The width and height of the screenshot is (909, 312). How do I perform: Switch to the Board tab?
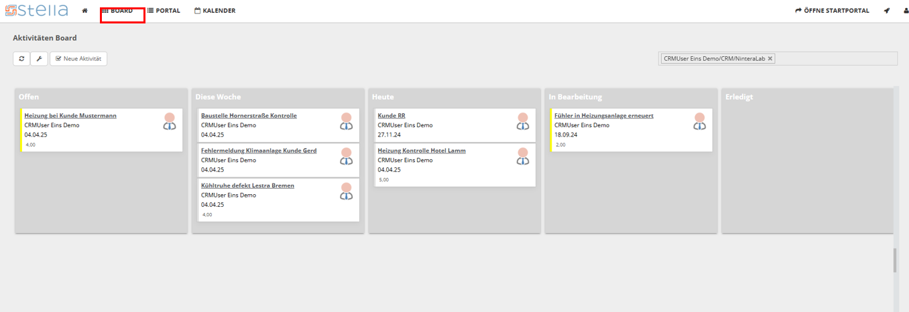(117, 11)
